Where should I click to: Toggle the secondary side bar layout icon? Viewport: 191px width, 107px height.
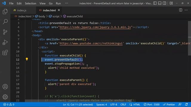164,3
